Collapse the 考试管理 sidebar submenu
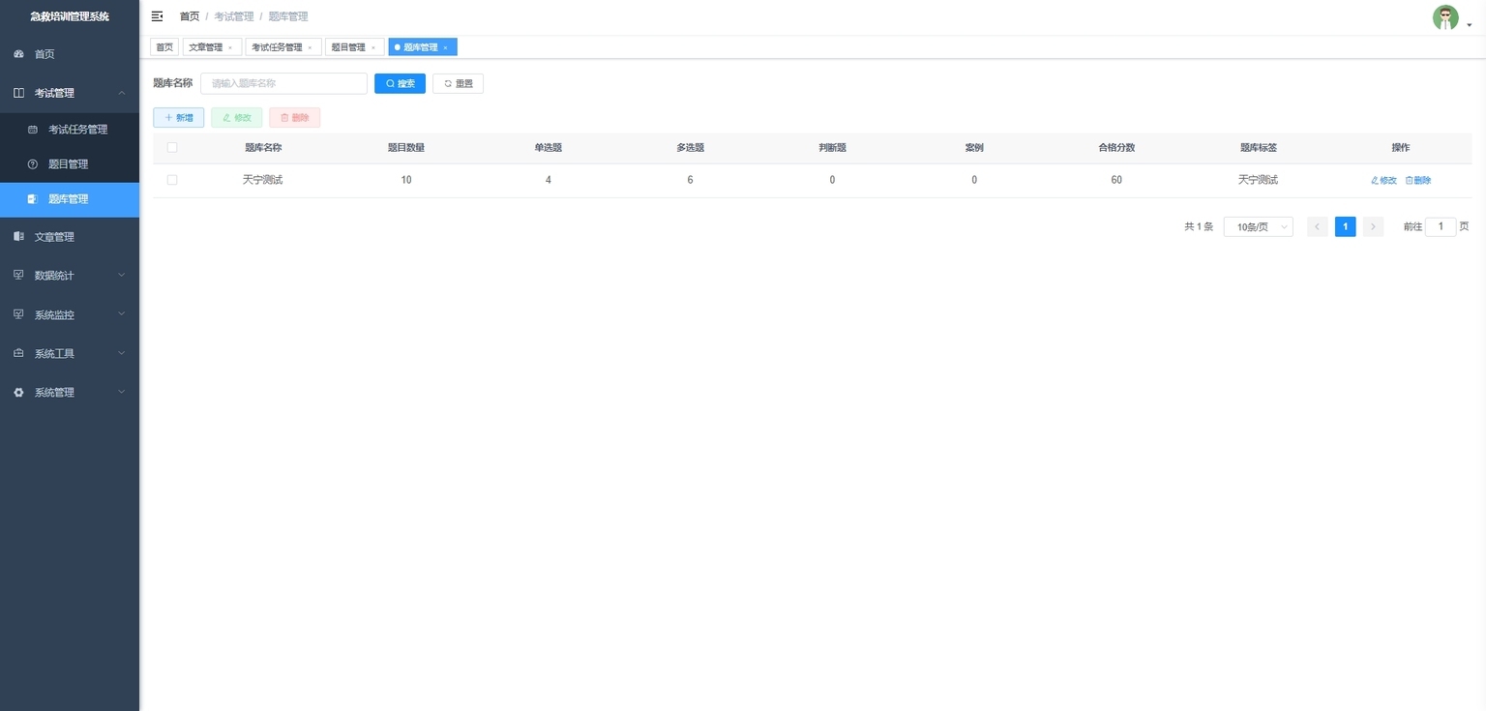Screen dimensions: 1486x711 click(70, 93)
